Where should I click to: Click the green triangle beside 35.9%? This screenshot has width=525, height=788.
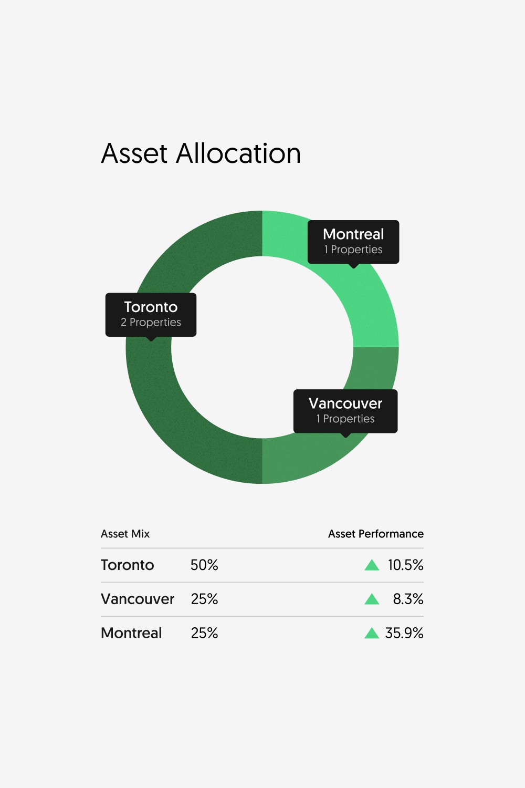pos(372,633)
